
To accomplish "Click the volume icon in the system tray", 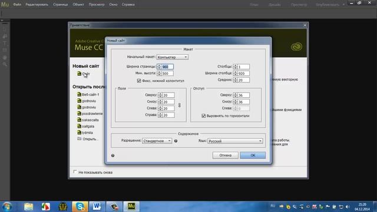I will point(348,207).
